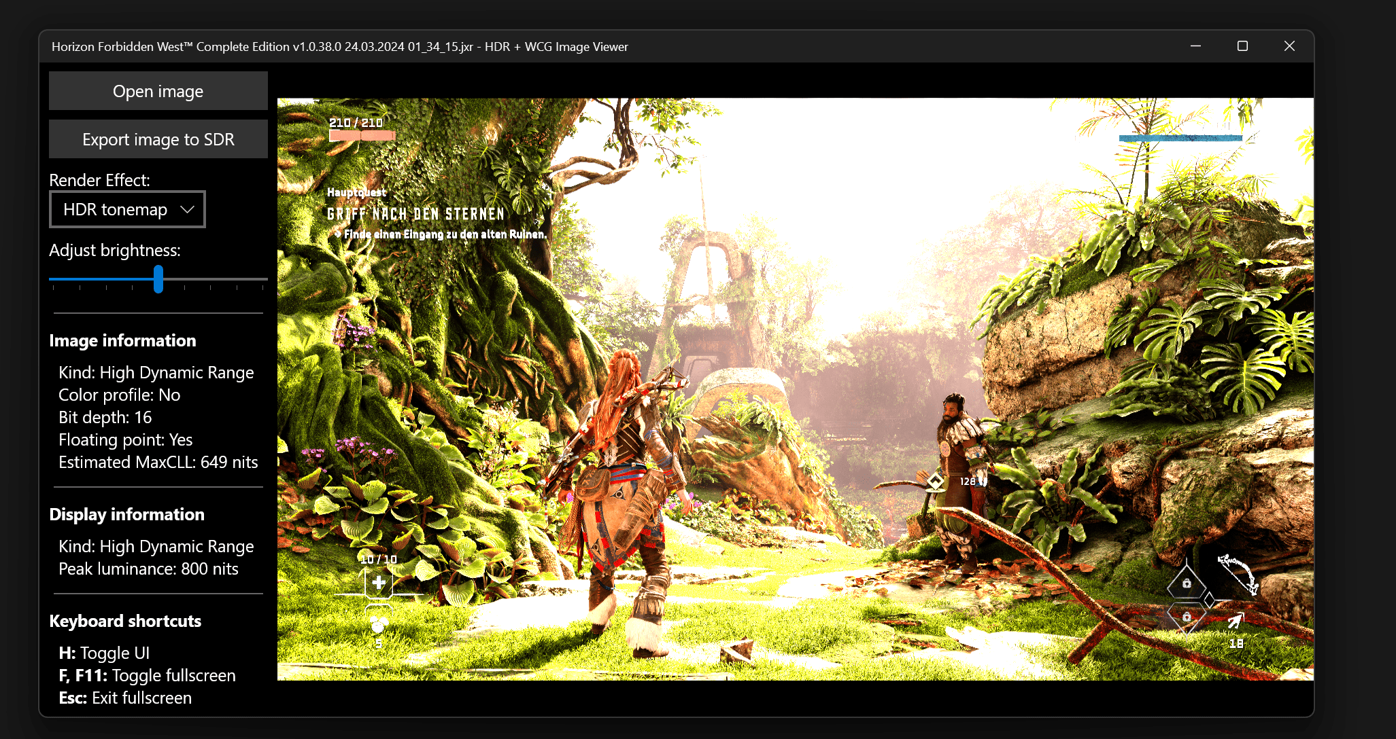Click the screenshot image preview
The image size is (1396, 739).
pos(795,389)
